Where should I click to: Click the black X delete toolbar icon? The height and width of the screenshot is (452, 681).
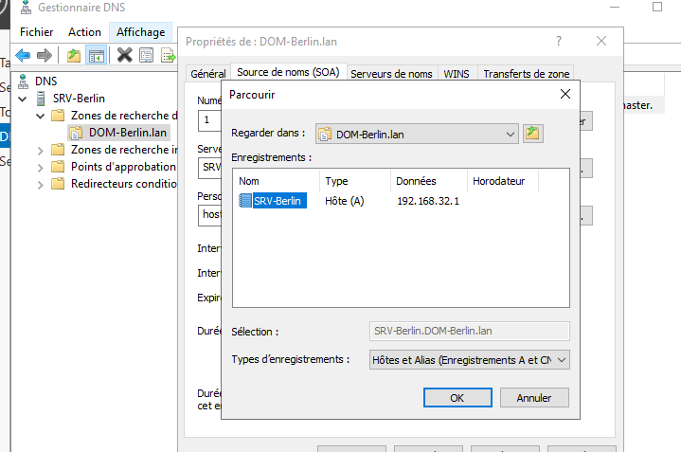(124, 56)
